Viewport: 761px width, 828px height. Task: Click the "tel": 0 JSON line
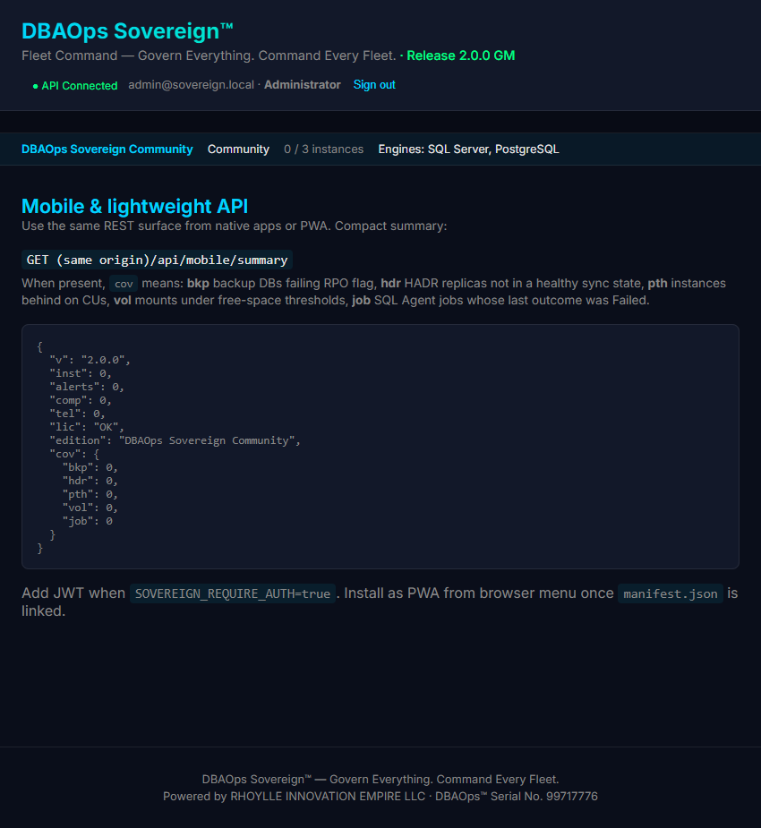pos(77,414)
